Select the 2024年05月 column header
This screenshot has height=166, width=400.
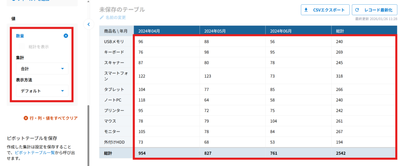pyautogui.click(x=232, y=31)
